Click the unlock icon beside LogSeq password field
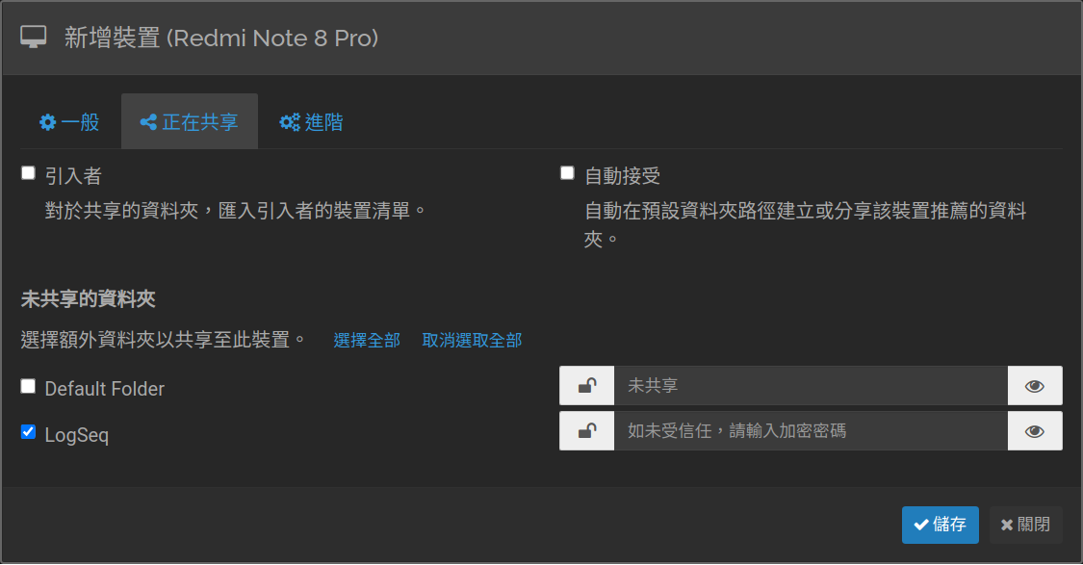This screenshot has height=565, width=1083. pyautogui.click(x=586, y=431)
